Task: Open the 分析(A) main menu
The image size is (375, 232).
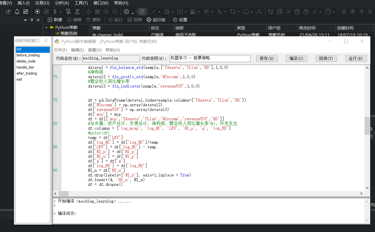Action: tap(62, 3)
